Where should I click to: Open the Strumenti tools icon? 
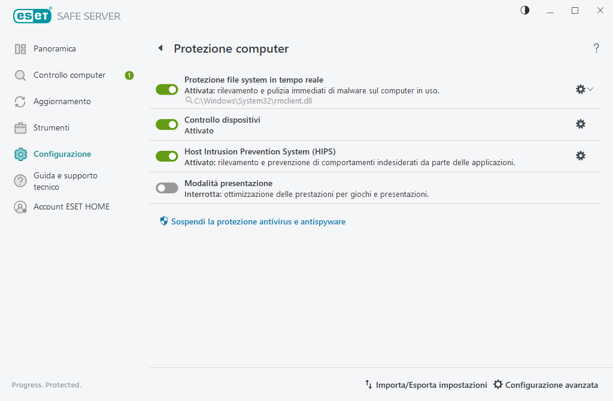pos(20,127)
